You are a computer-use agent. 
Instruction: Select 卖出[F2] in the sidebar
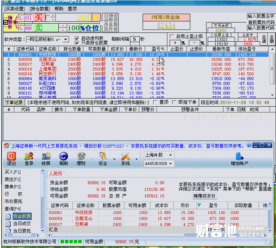(x=13, y=179)
